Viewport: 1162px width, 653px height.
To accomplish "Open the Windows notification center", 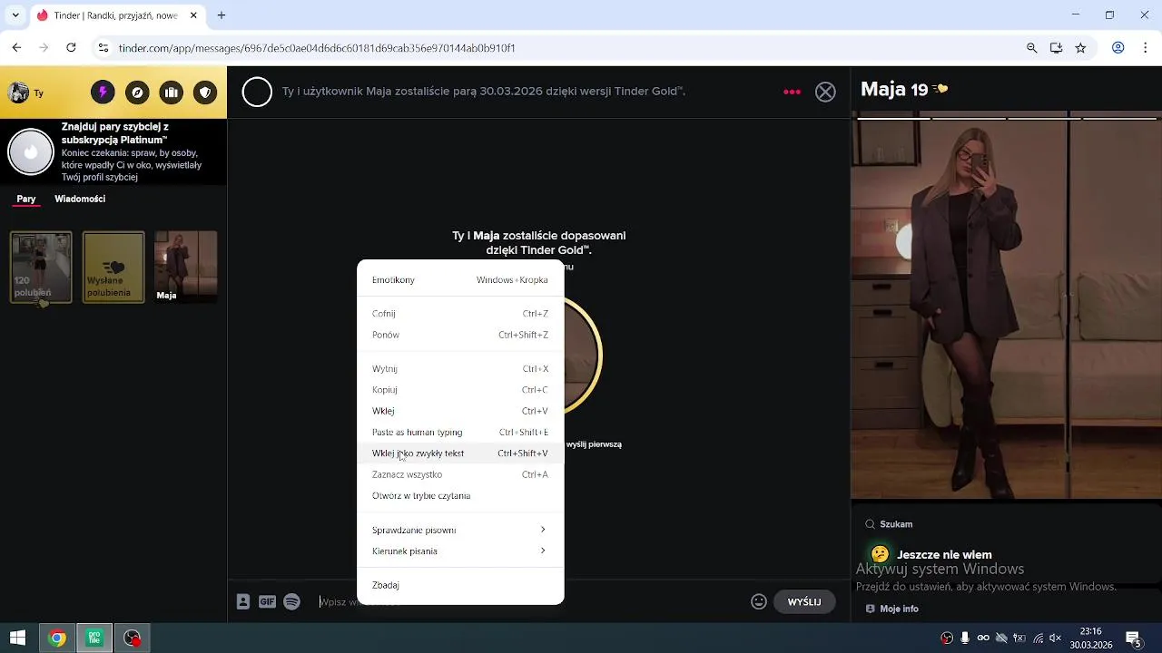I will click(x=1133, y=638).
